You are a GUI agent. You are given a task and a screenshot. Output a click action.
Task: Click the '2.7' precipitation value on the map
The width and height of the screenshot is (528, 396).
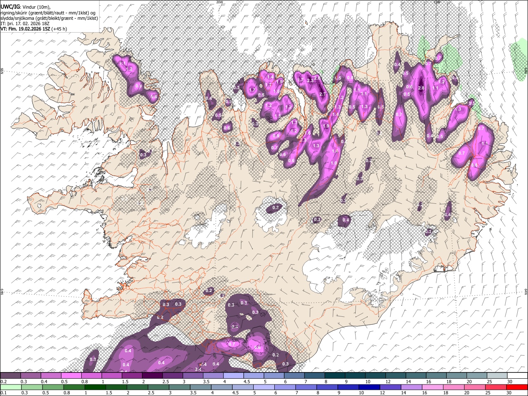click(322, 94)
